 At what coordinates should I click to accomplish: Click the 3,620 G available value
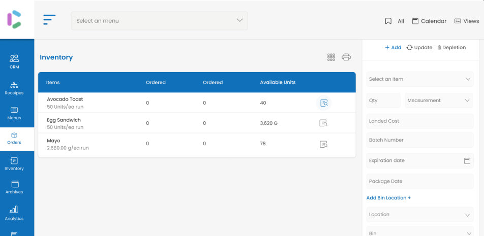(x=268, y=123)
